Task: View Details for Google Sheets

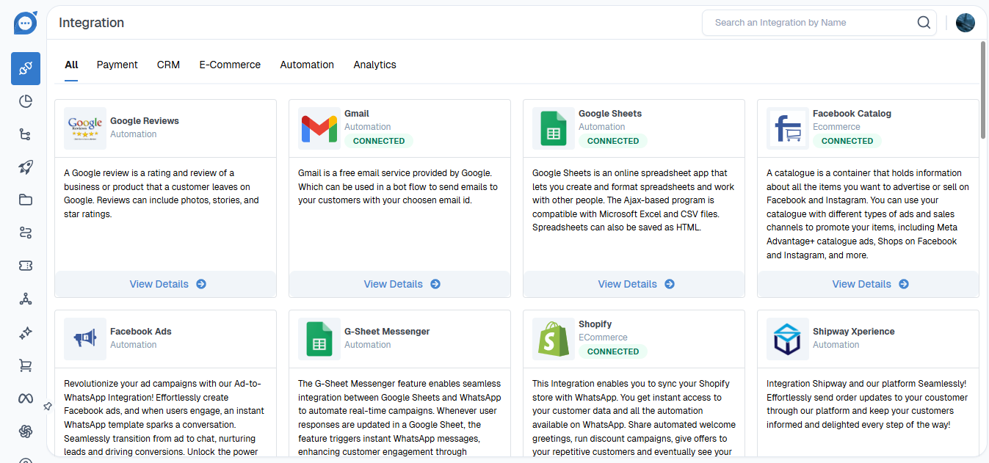Action: [634, 284]
